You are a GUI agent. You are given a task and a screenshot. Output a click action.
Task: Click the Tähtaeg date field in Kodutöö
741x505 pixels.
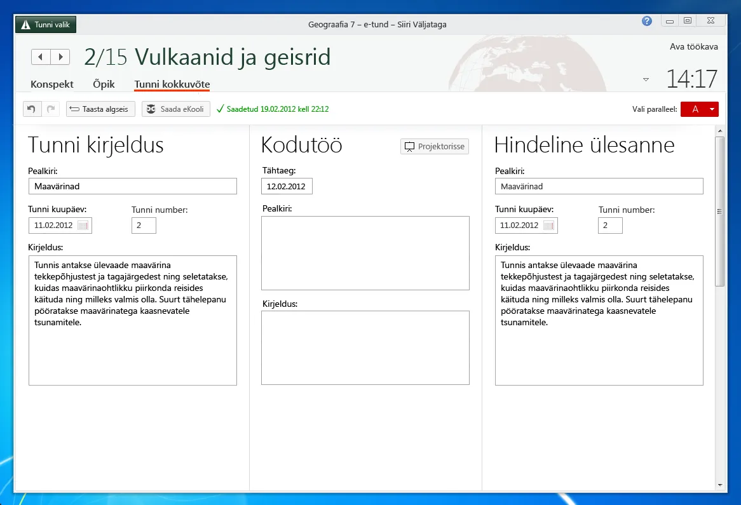pyautogui.click(x=287, y=186)
